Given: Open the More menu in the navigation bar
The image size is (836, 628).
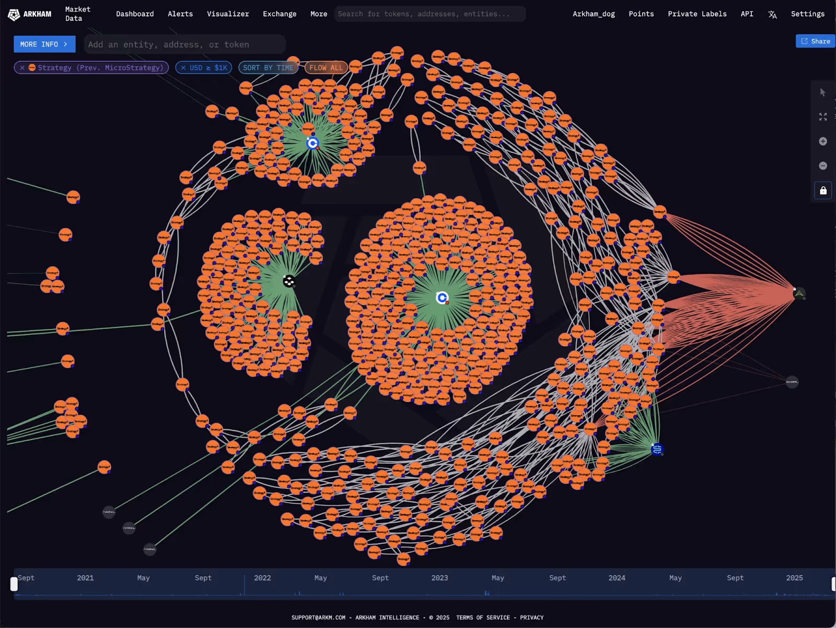Looking at the screenshot, I should 318,14.
